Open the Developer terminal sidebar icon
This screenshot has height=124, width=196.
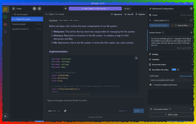(5, 17)
